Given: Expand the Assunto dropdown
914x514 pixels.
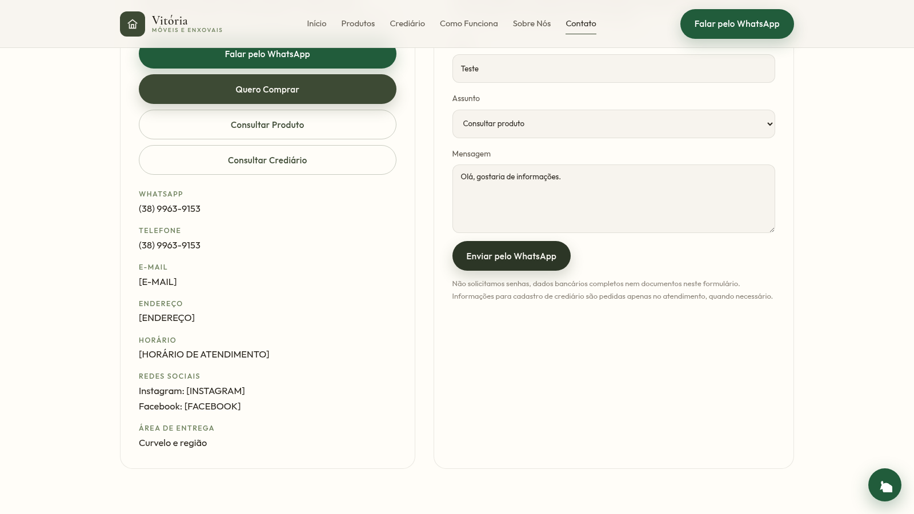Looking at the screenshot, I should point(614,124).
